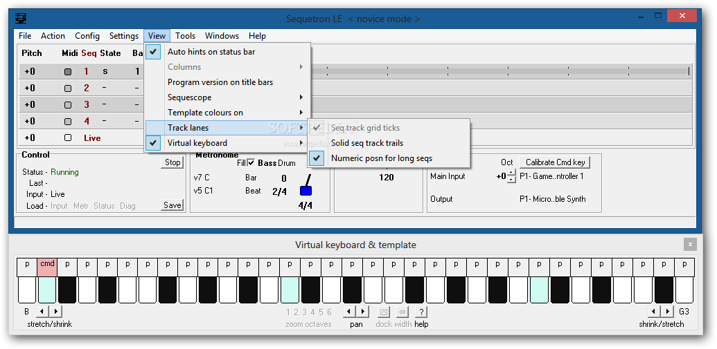The height and width of the screenshot is (349, 717).
Task: Toggle Numeric posn for long seqs
Action: point(389,158)
